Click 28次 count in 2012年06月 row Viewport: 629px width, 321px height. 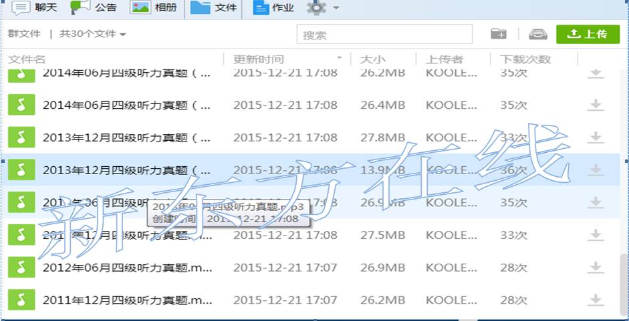pyautogui.click(x=513, y=268)
